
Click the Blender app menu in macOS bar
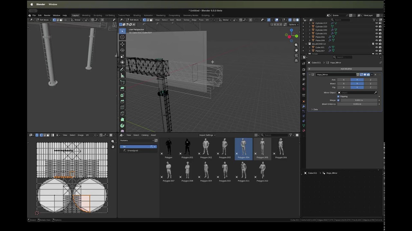click(41, 4)
